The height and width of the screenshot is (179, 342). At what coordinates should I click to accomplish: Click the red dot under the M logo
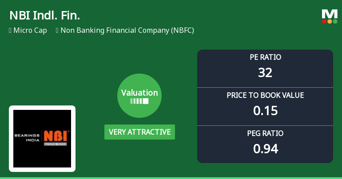[324, 21]
